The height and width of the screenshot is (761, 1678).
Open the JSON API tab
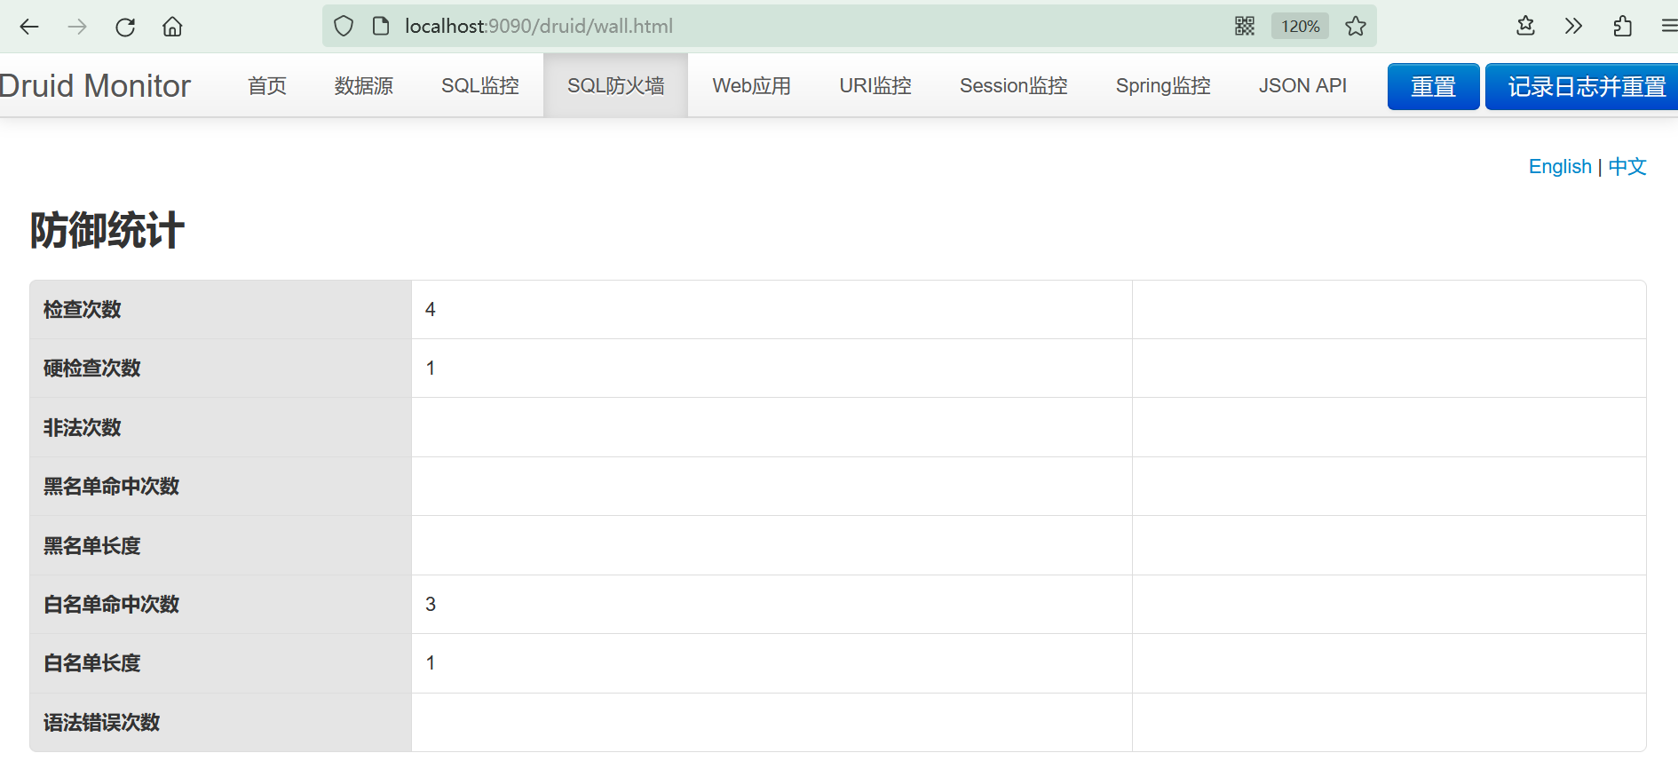[1302, 85]
